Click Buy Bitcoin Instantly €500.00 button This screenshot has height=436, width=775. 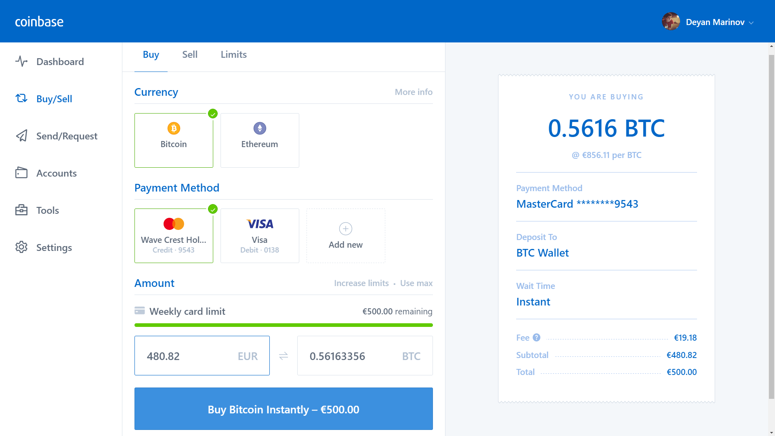point(284,409)
